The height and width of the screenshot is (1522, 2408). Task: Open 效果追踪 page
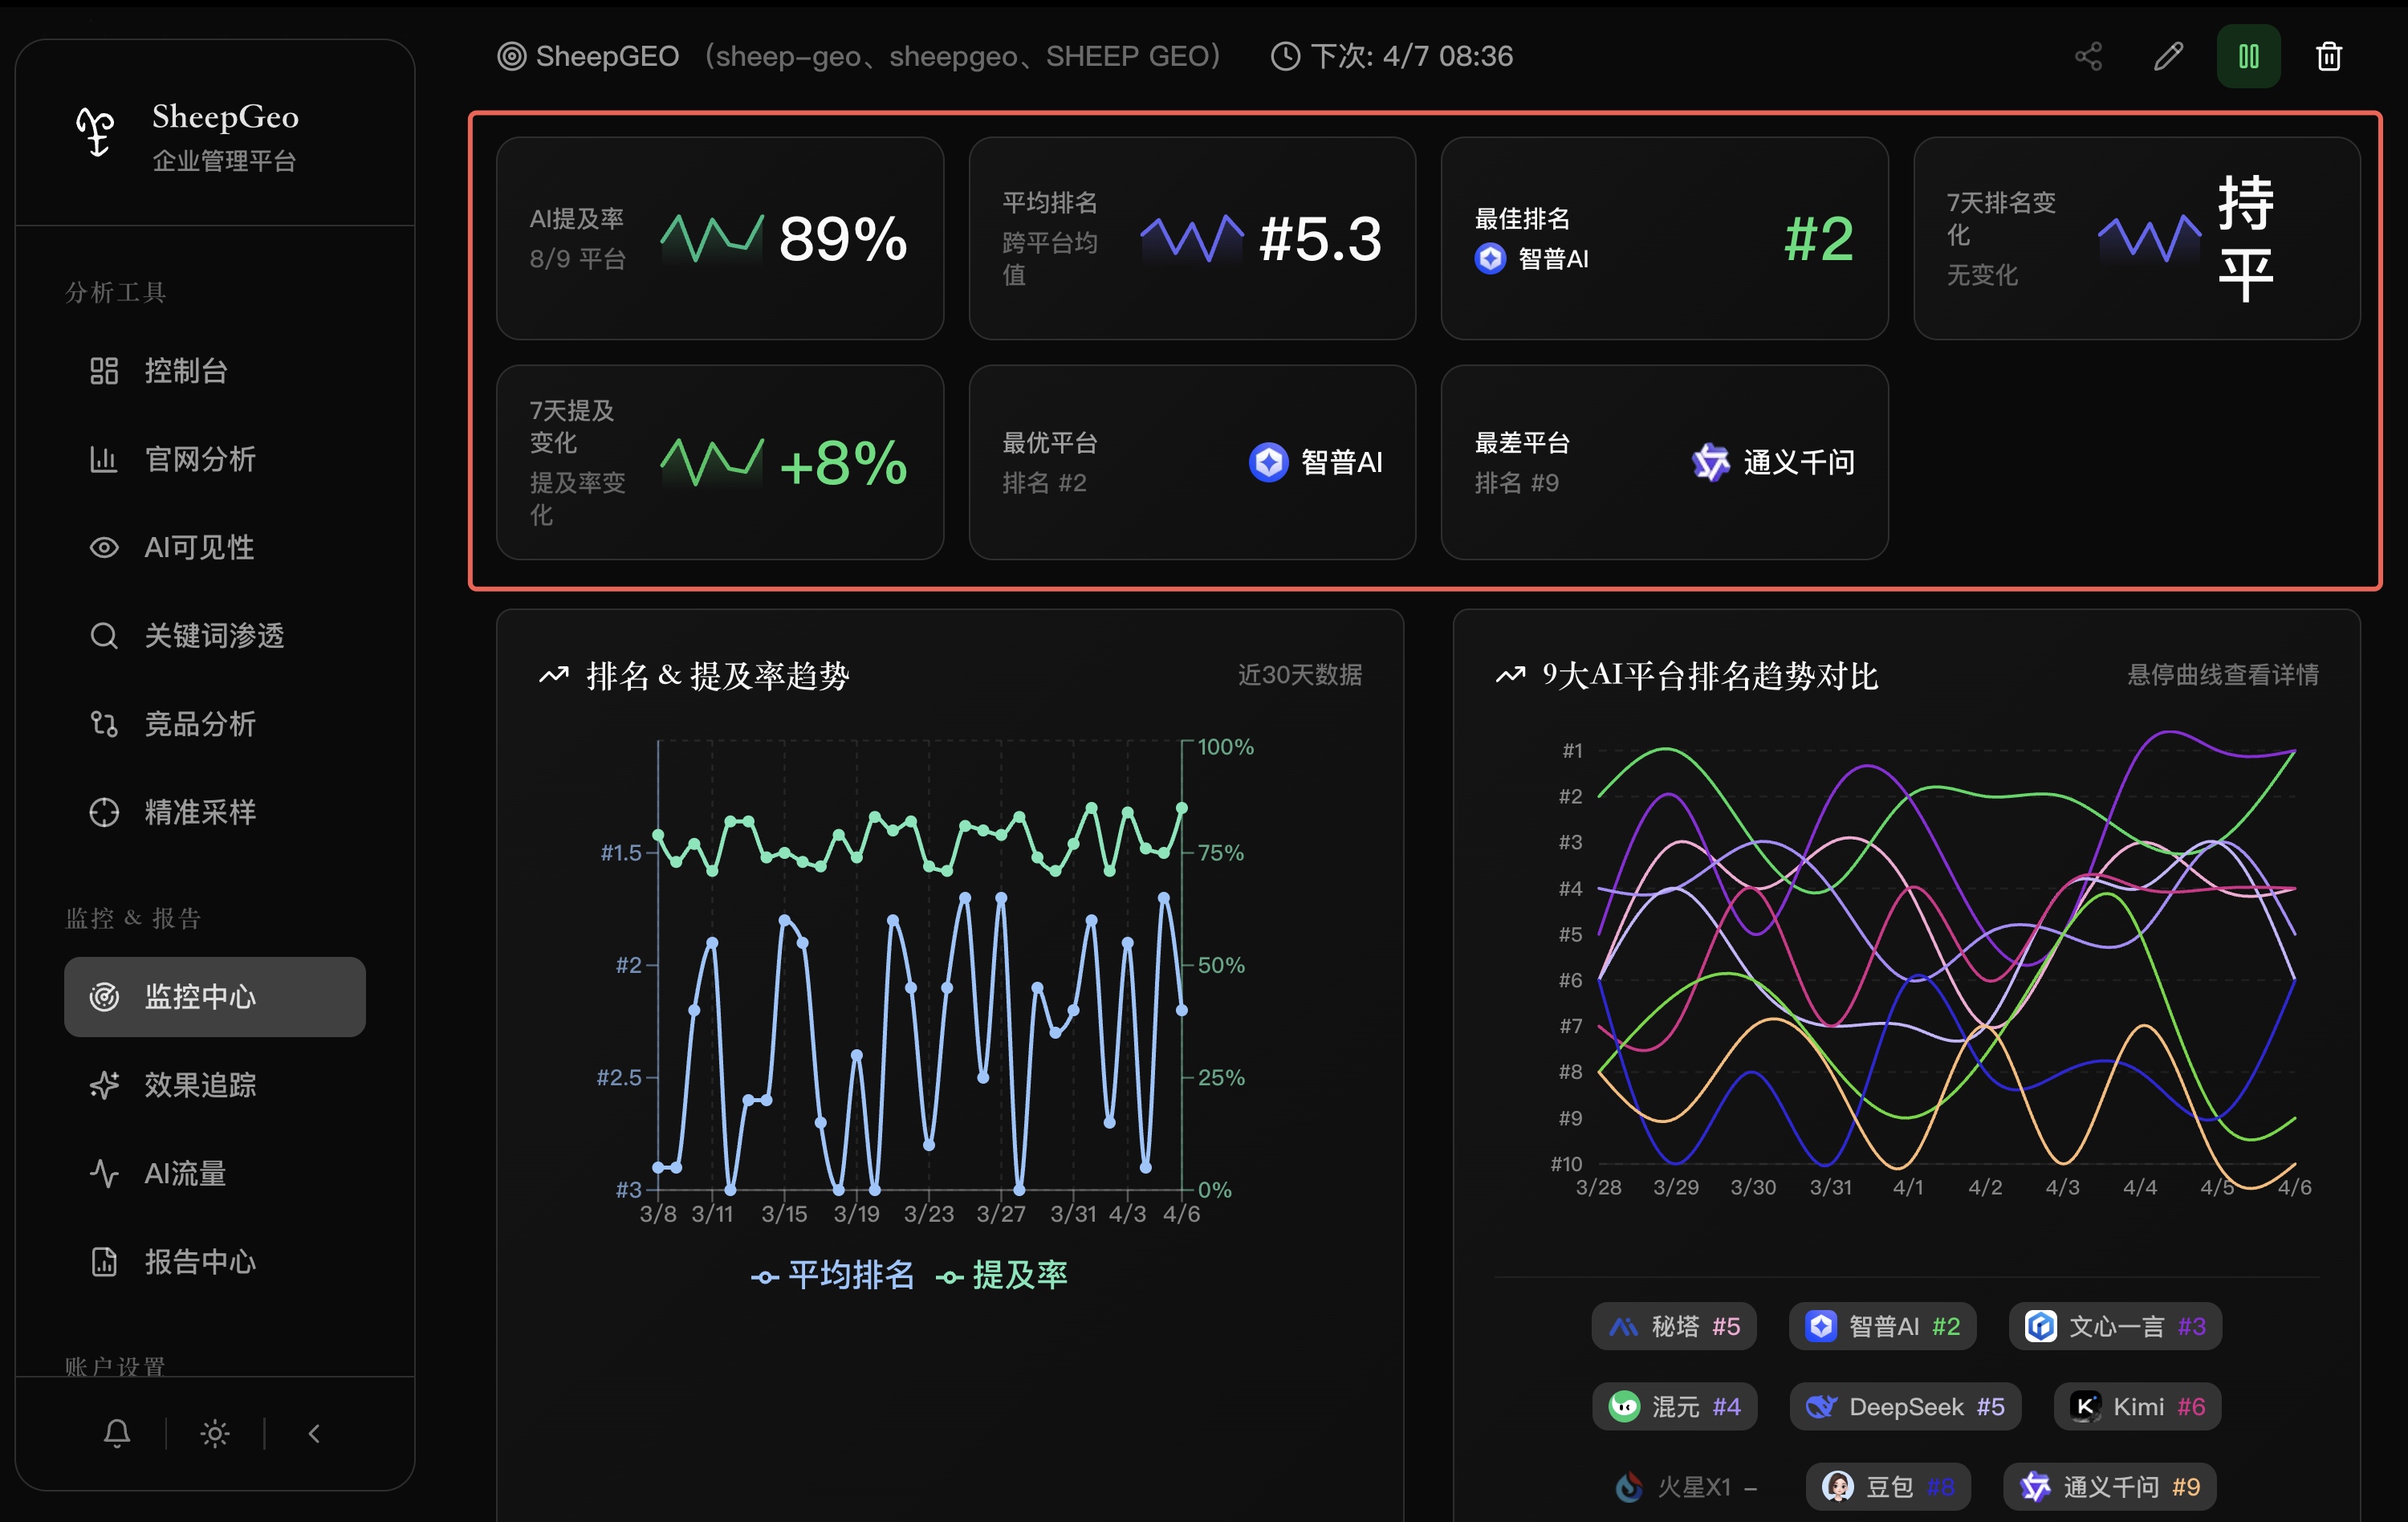(215, 1084)
